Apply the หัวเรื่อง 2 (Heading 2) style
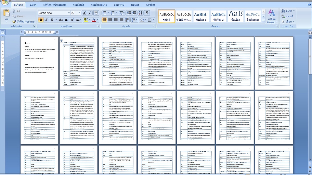Screen dimensions: 312x175 (218, 16)
